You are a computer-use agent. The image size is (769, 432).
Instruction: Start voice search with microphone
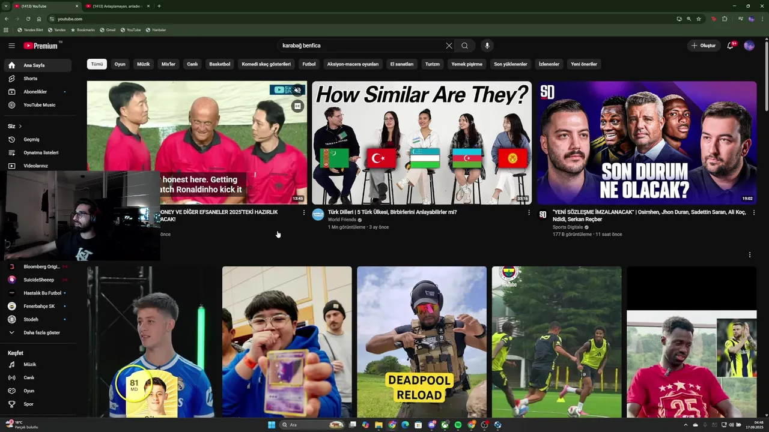487,46
